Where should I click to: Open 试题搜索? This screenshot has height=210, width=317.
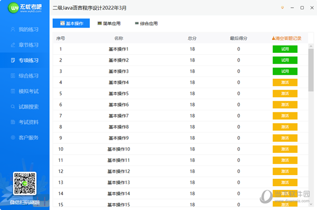25,107
